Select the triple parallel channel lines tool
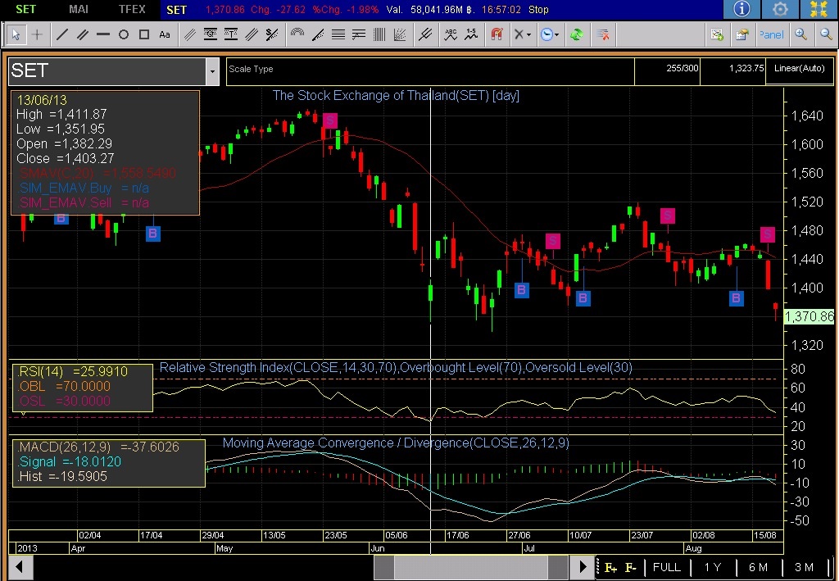 point(190,34)
